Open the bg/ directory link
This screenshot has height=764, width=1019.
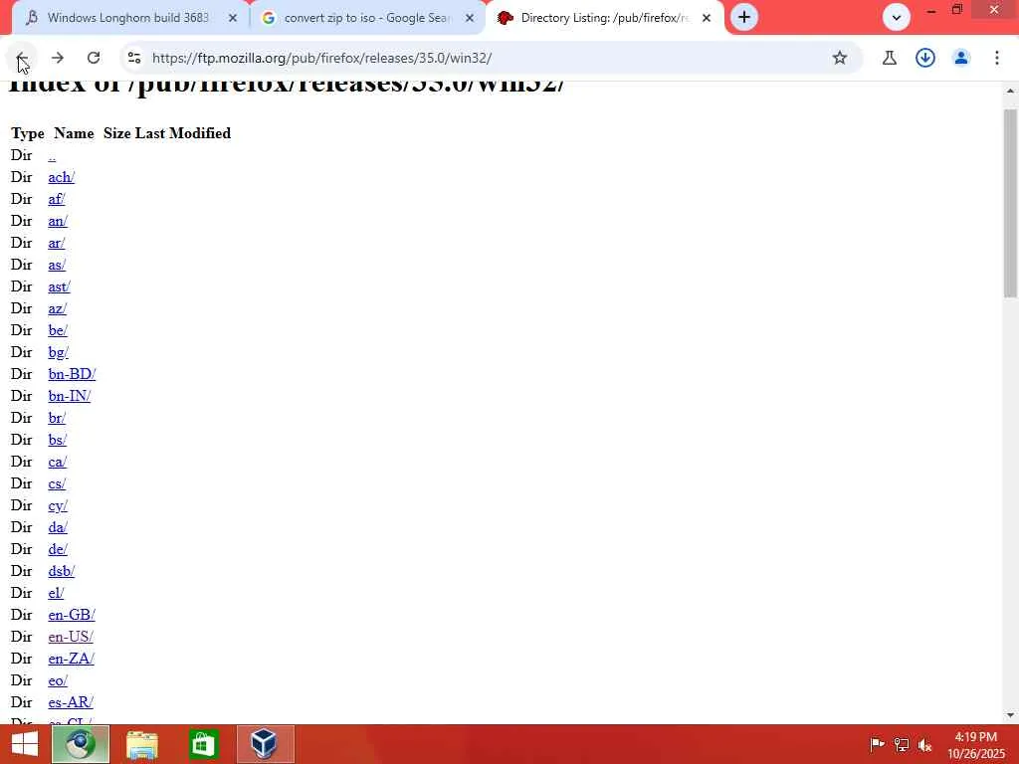click(58, 352)
